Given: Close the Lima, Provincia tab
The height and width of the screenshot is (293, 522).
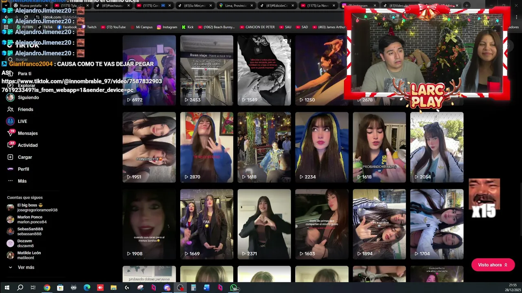Looking at the screenshot, I should tap(252, 6).
